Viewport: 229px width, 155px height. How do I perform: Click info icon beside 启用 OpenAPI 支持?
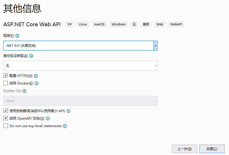48,118
